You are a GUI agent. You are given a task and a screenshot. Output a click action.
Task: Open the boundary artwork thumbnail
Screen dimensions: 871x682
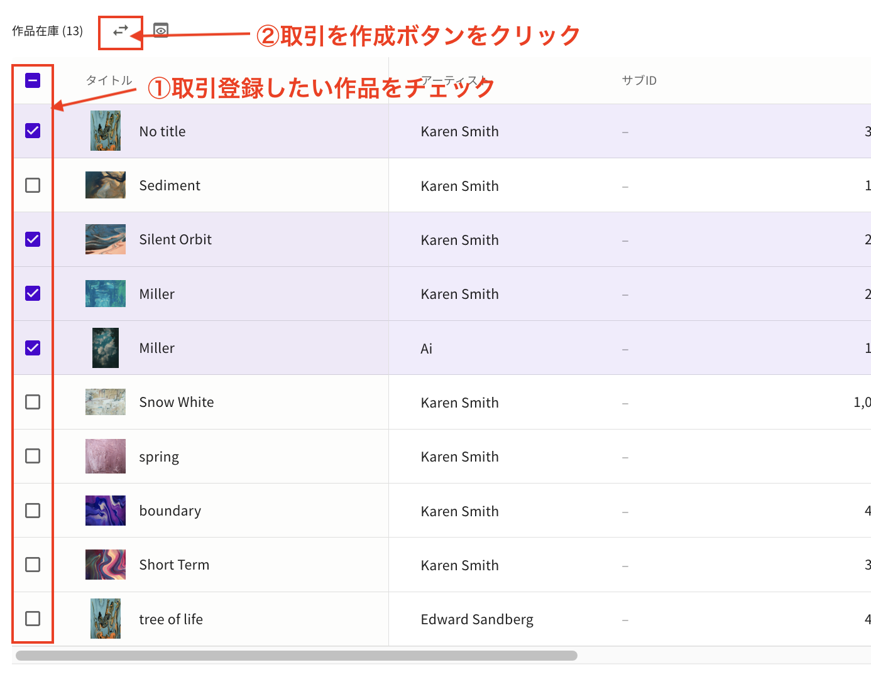106,511
